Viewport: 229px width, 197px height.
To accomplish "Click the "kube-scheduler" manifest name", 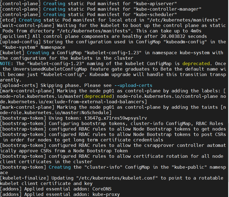I will [155, 14].
